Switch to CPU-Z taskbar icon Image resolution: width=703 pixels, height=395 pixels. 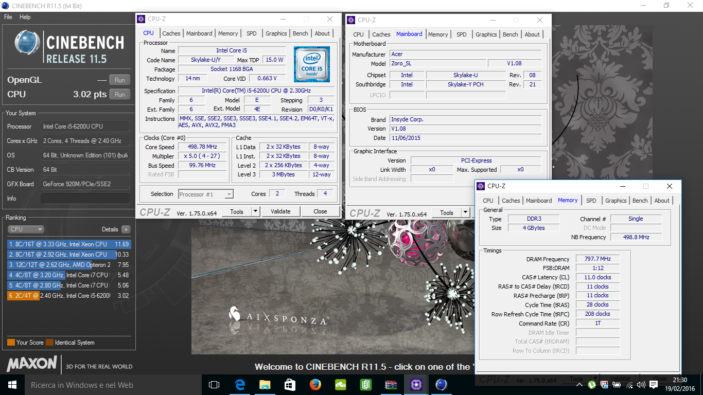point(416,385)
